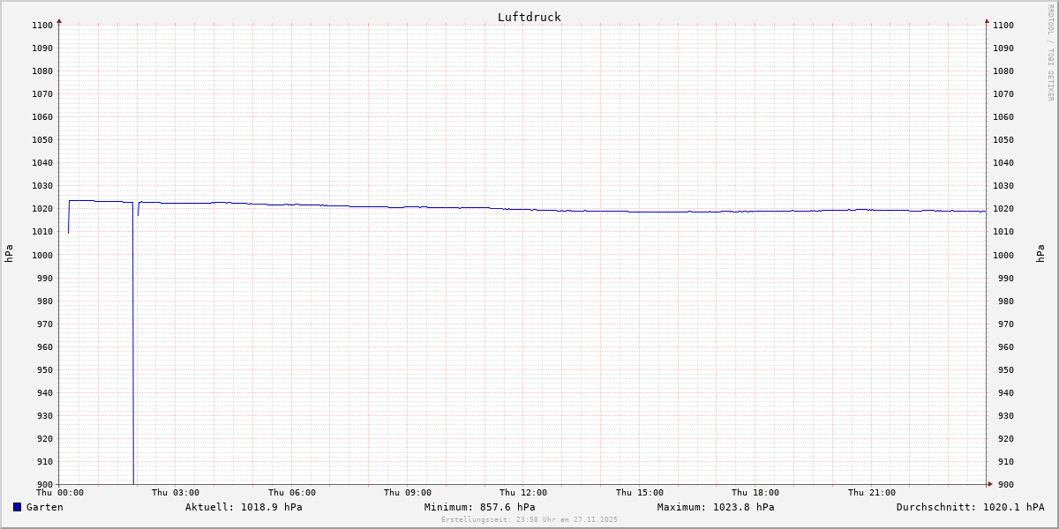Click the Luftdruck chart title
The height and width of the screenshot is (529, 1059).
(x=529, y=17)
